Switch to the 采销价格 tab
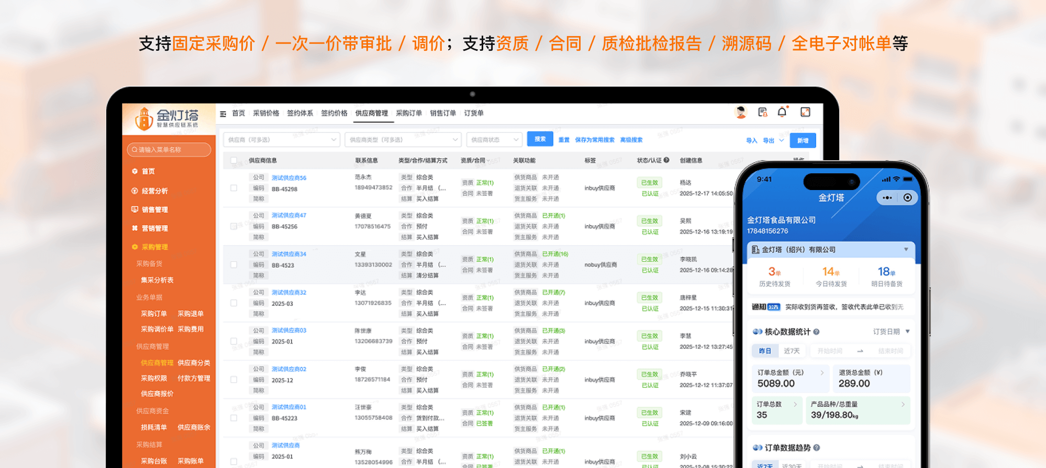The width and height of the screenshot is (1046, 468). click(x=266, y=113)
